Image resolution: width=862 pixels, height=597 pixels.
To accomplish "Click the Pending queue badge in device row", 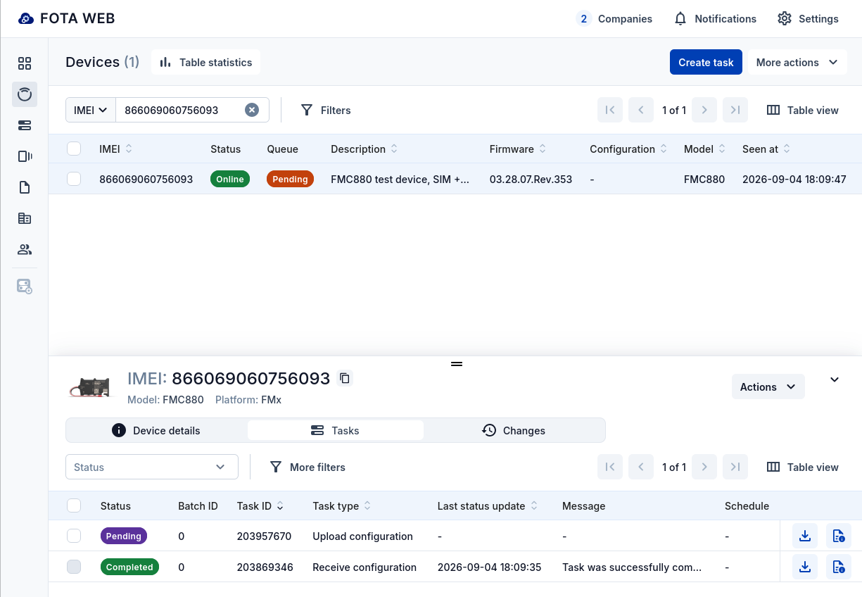I will point(290,179).
